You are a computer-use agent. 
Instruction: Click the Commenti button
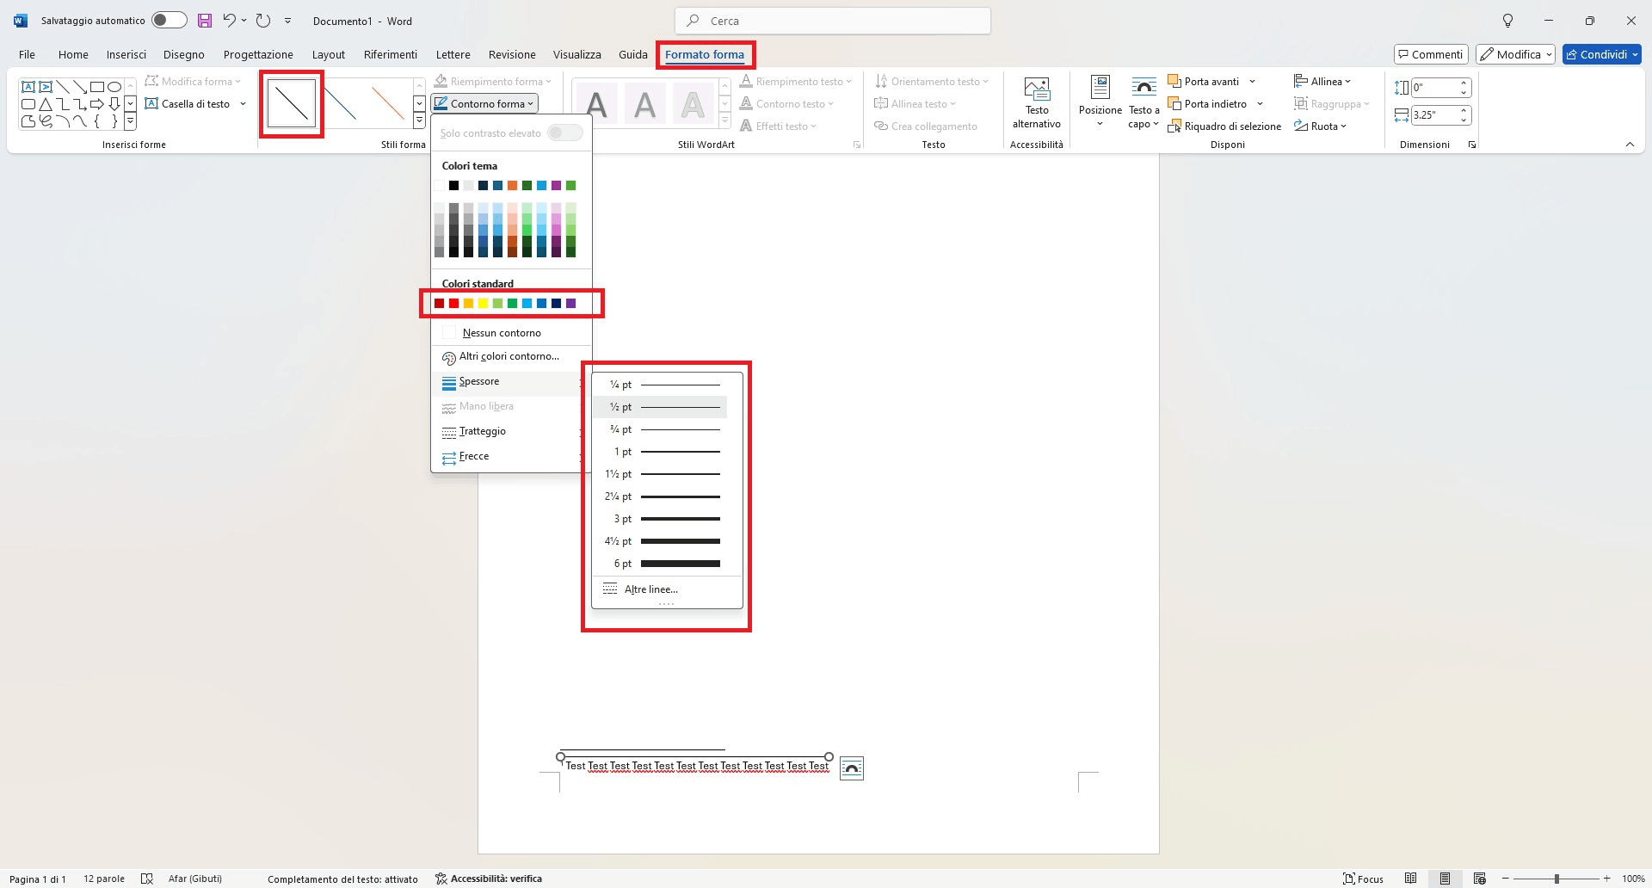tap(1430, 54)
